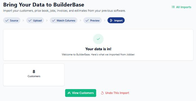Go back to the Source step
Image resolution: width=196 pixels, height=101 pixels.
pyautogui.click(x=12, y=20)
